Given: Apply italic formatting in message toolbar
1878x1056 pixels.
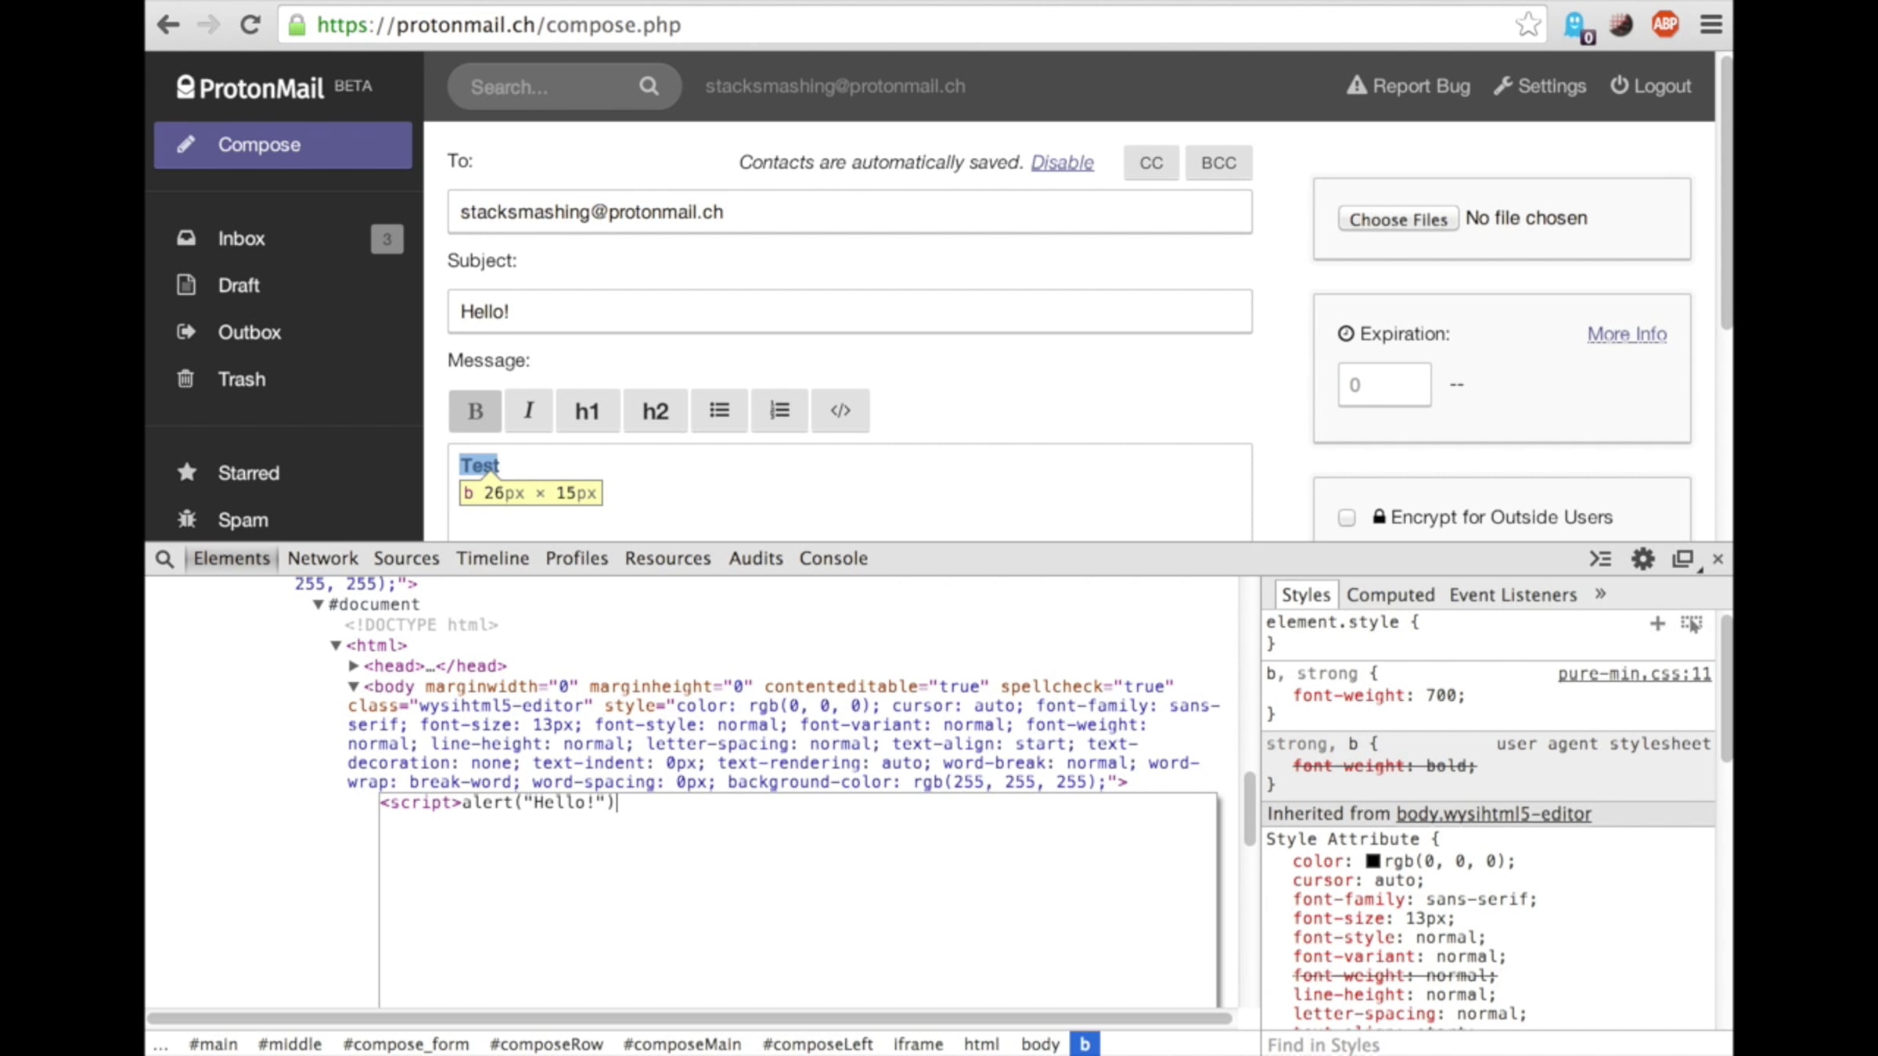Looking at the screenshot, I should tap(529, 411).
